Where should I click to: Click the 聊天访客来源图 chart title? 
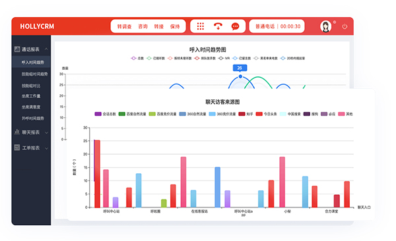click(x=222, y=102)
